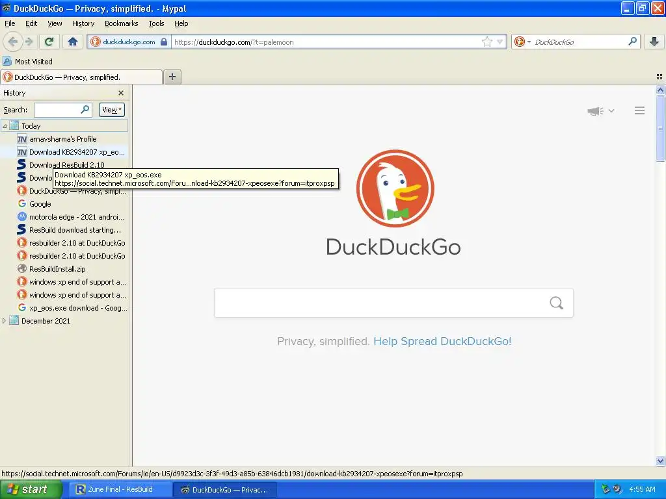Viewport: 666px width, 499px height.
Task: Reload the page with the refresh icon
Action: point(49,42)
